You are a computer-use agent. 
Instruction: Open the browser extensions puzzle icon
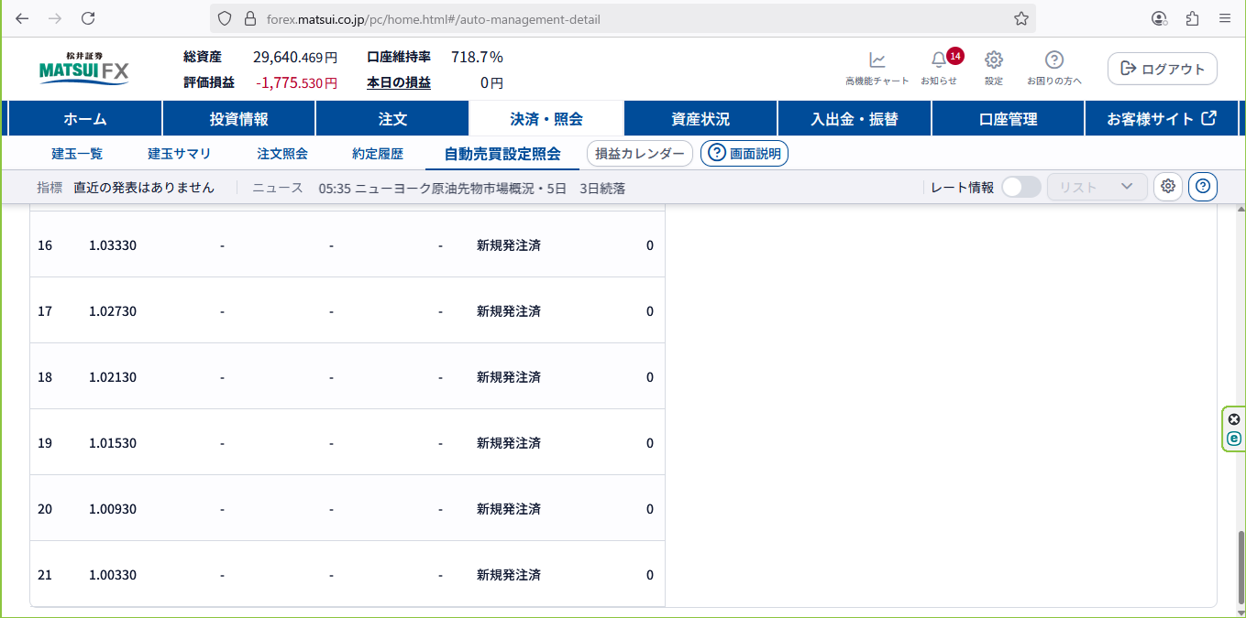click(1192, 18)
